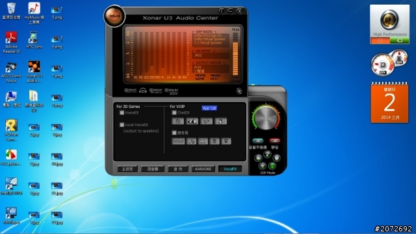This screenshot has height=234, width=416.
Task: Select the 1.jpg file on the desktop
Action: click(x=34, y=130)
